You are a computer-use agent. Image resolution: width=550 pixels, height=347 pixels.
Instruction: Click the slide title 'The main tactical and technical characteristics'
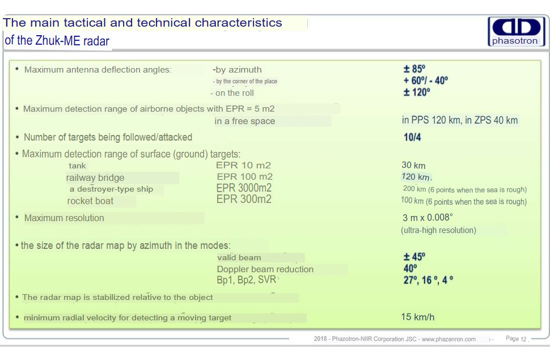142,23
